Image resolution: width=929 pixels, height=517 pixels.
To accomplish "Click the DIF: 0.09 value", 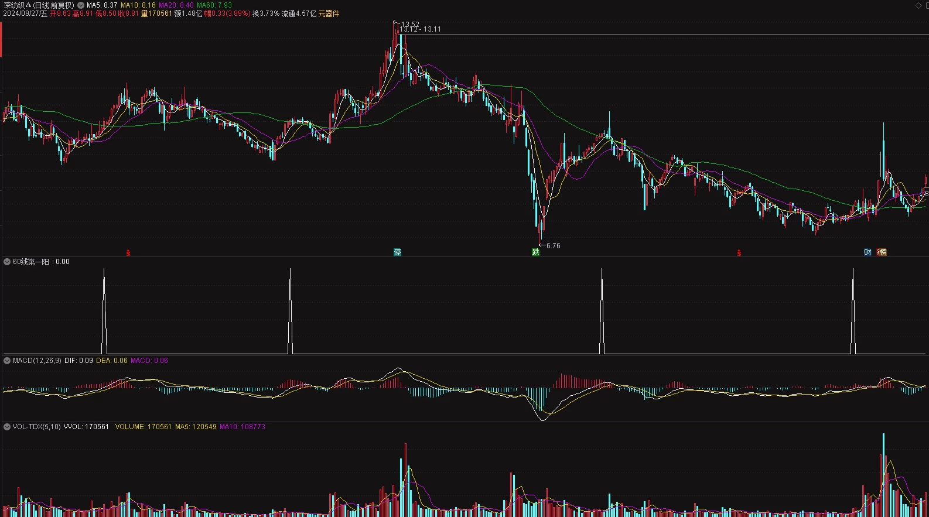I will pos(78,361).
